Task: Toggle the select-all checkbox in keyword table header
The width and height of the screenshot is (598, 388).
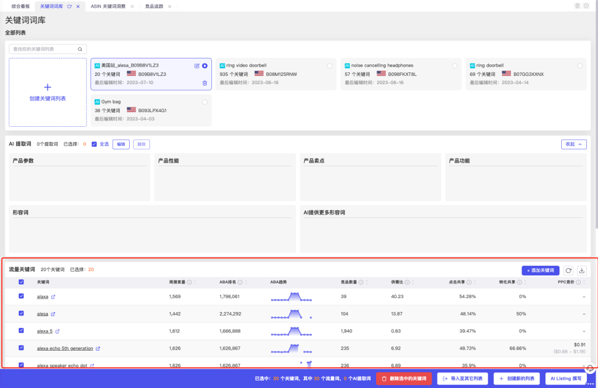Action: coord(22,282)
